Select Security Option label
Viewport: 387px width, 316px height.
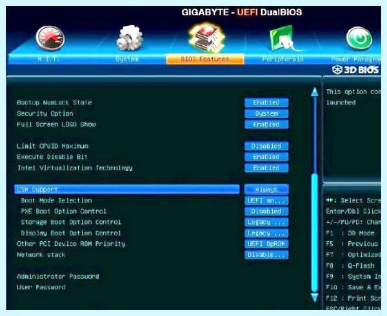[45, 114]
